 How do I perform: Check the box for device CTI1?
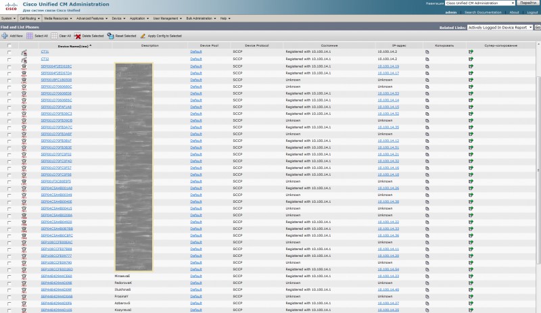9,53
